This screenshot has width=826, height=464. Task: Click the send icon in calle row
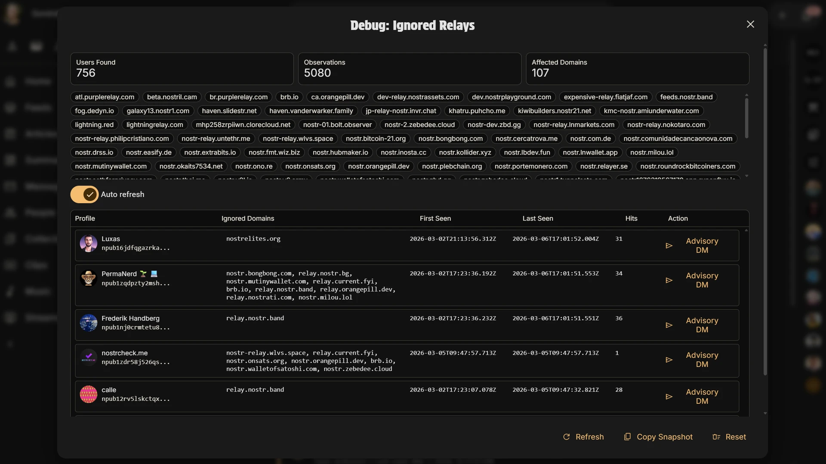click(x=669, y=397)
